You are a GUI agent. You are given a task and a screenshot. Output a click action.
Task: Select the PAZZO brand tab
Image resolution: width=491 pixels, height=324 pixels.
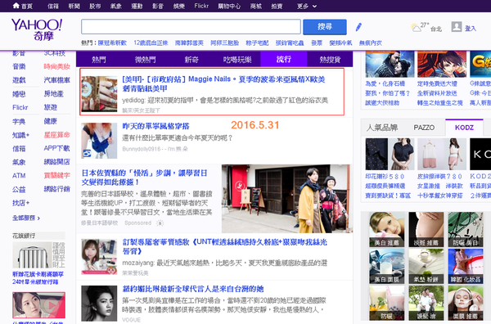tap(424, 128)
